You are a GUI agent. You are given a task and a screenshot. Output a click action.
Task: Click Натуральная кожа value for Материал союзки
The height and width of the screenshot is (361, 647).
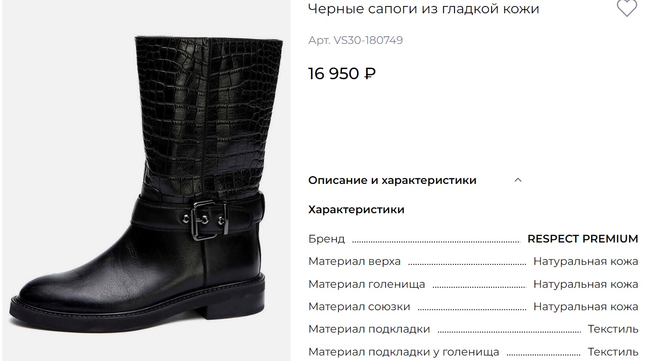coord(586,307)
